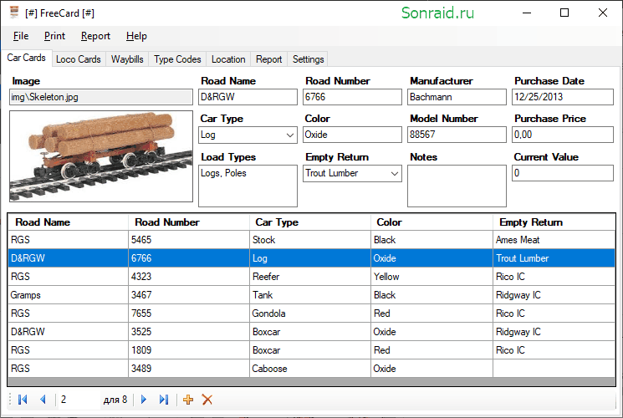Viewport: 623px width, 418px height.
Task: Open the Type Codes tab
Action: click(177, 59)
